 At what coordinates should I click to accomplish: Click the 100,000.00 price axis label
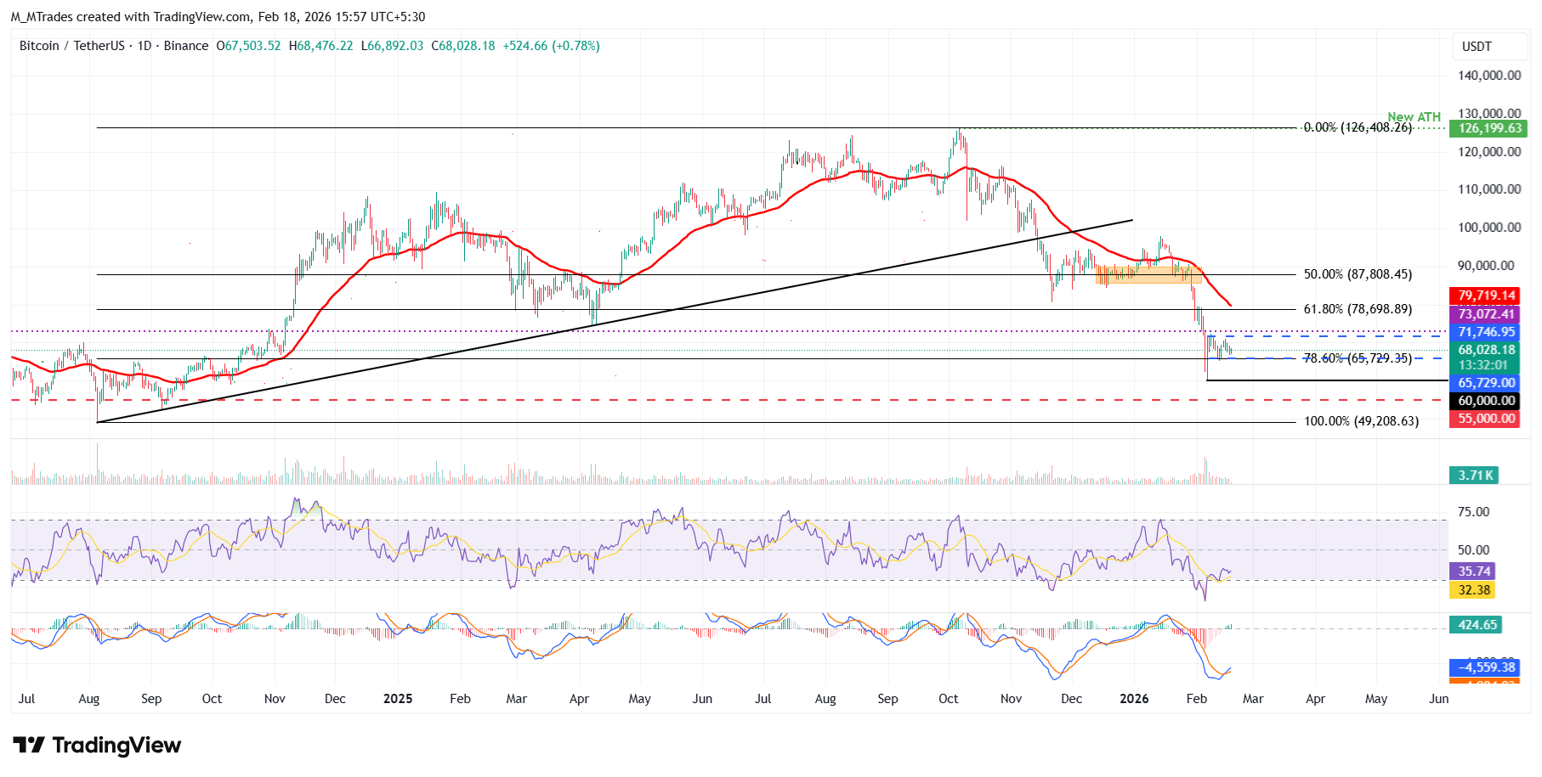(x=1489, y=228)
